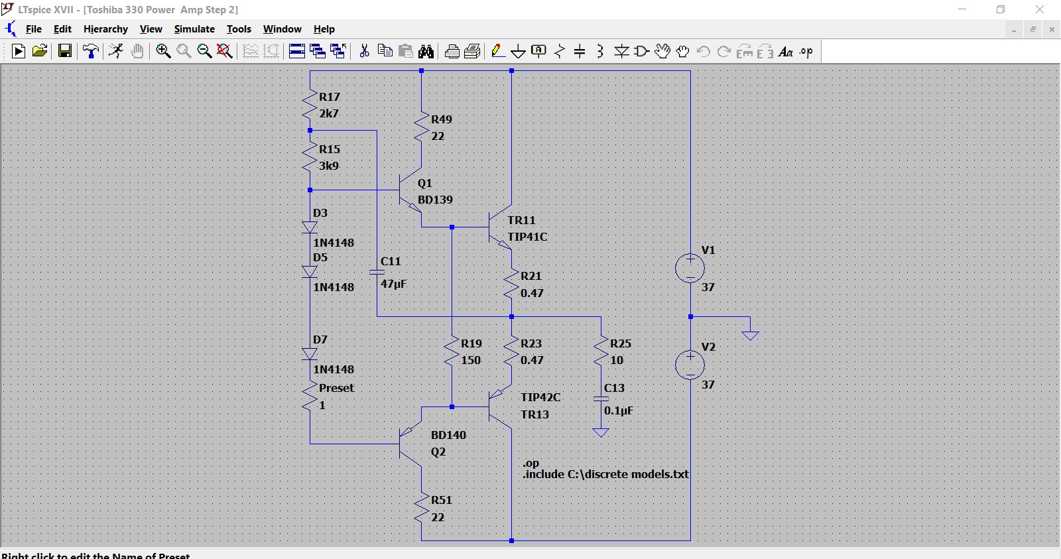Image resolution: width=1061 pixels, height=559 pixels.
Task: Print the schematic using printer icon
Action: (x=452, y=51)
